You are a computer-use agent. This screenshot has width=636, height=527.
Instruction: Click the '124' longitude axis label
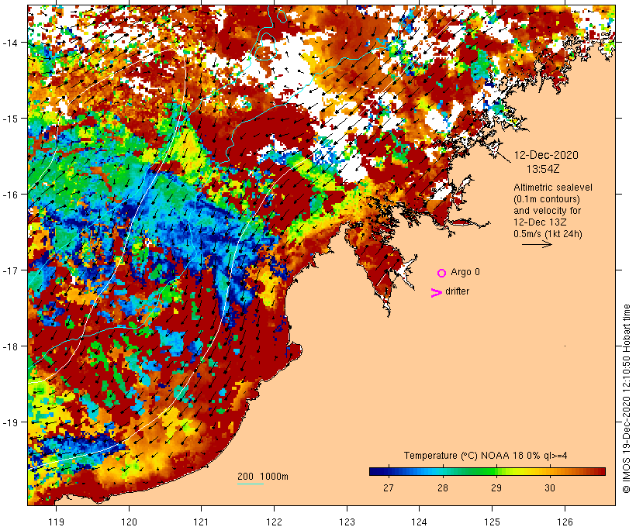click(x=420, y=522)
